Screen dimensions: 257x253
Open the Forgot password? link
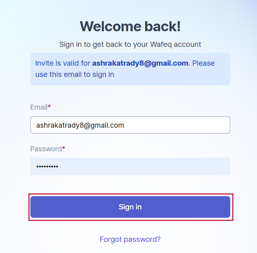click(130, 239)
